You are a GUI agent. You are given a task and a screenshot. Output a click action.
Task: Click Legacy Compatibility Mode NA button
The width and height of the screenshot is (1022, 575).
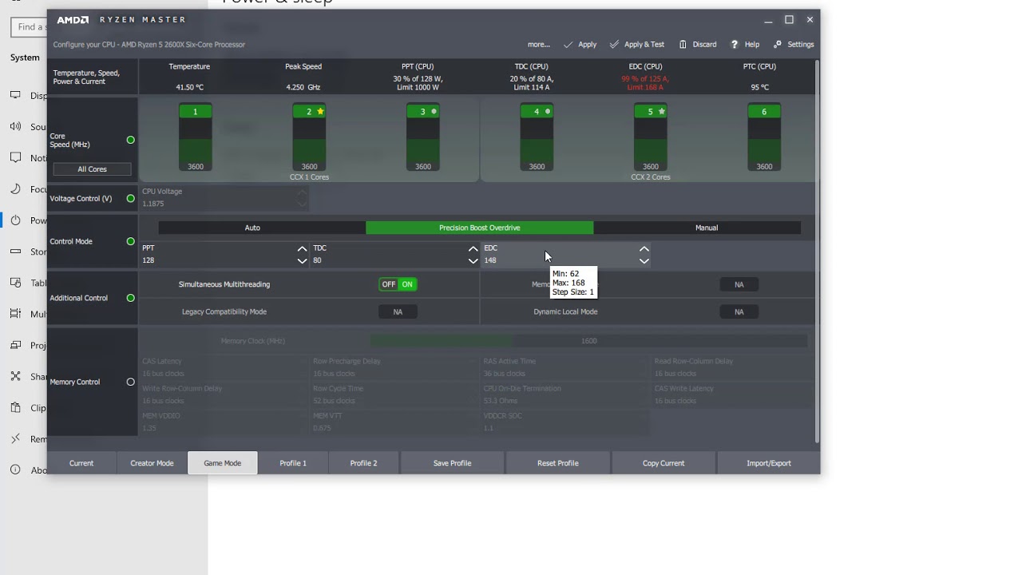[398, 312]
